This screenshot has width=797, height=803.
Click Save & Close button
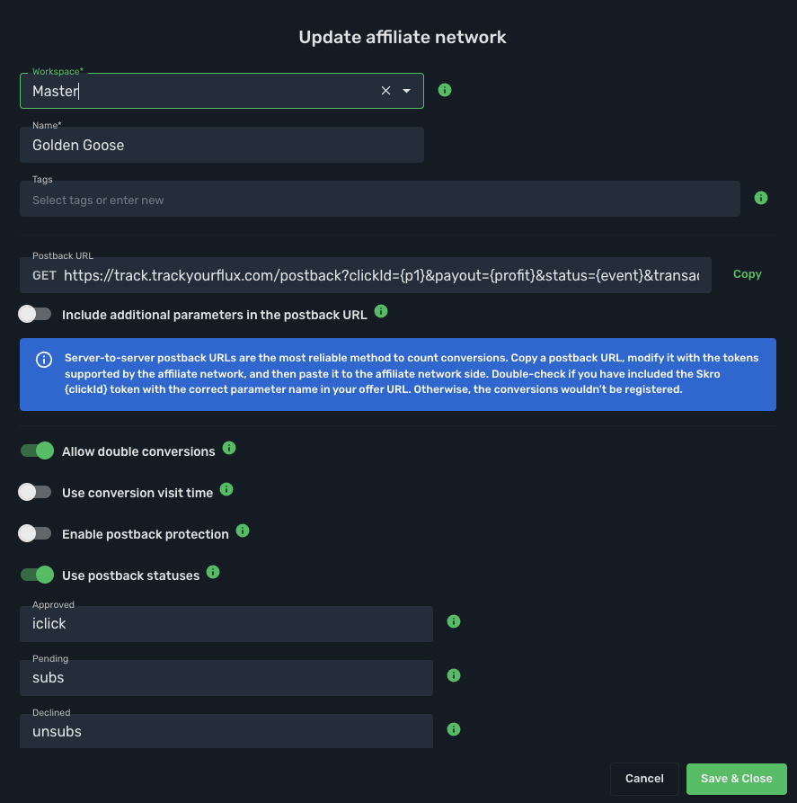click(736, 779)
